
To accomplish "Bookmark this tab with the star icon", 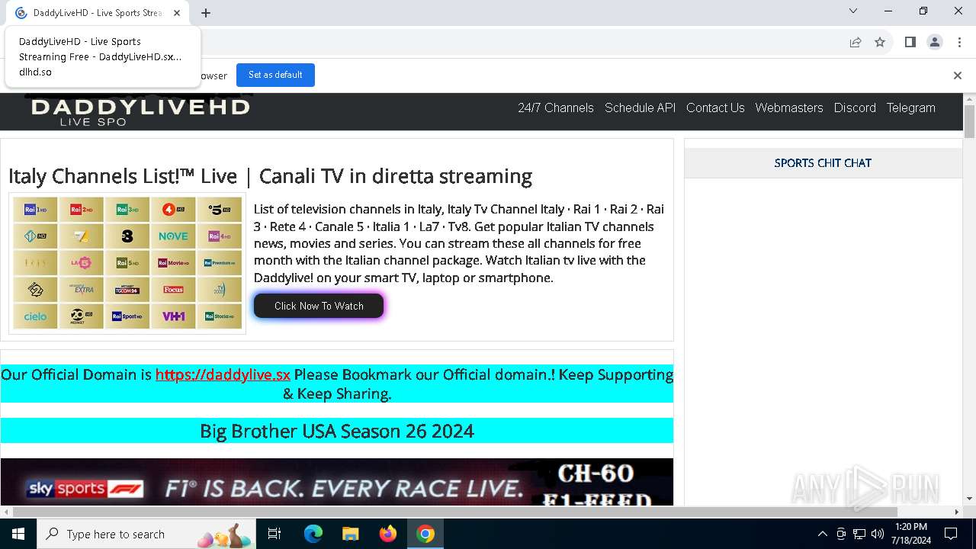I will [880, 42].
